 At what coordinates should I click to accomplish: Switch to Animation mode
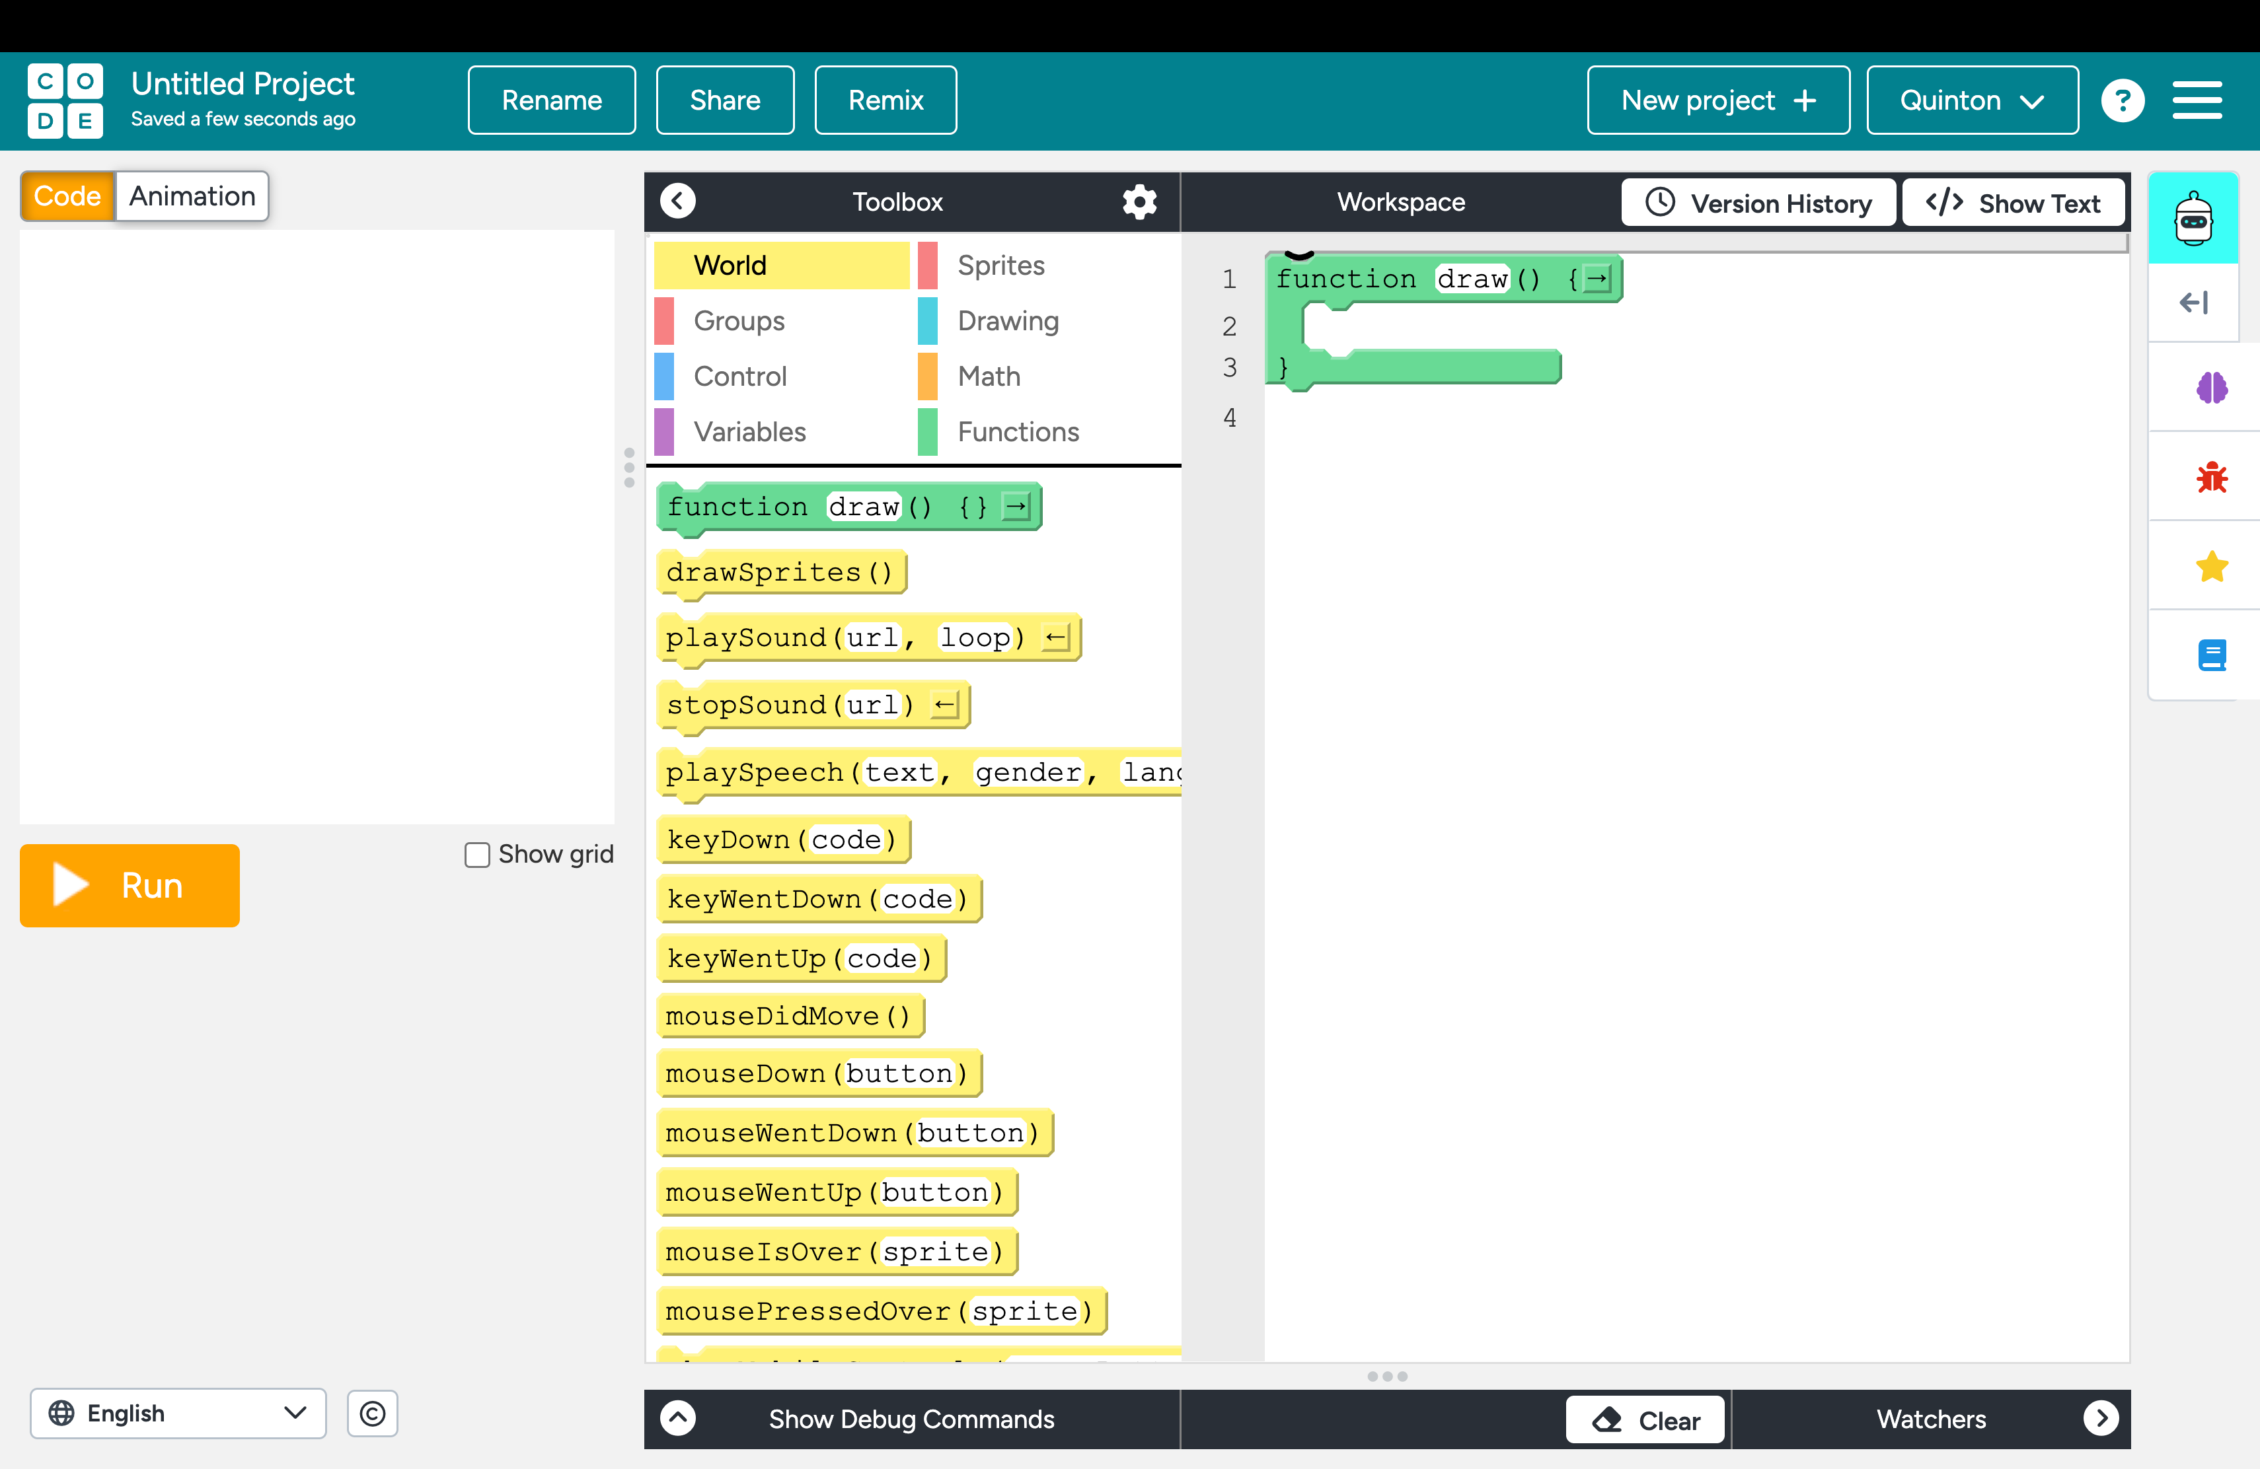coord(192,196)
